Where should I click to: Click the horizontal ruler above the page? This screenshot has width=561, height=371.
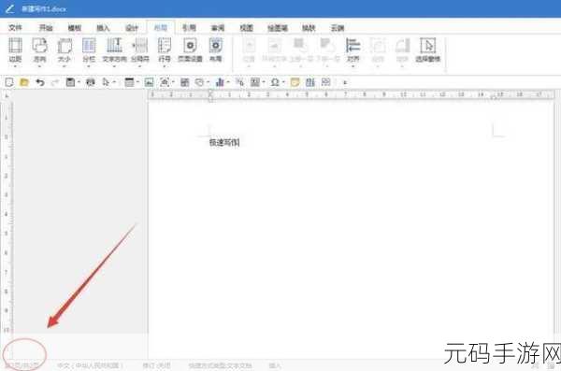point(352,94)
